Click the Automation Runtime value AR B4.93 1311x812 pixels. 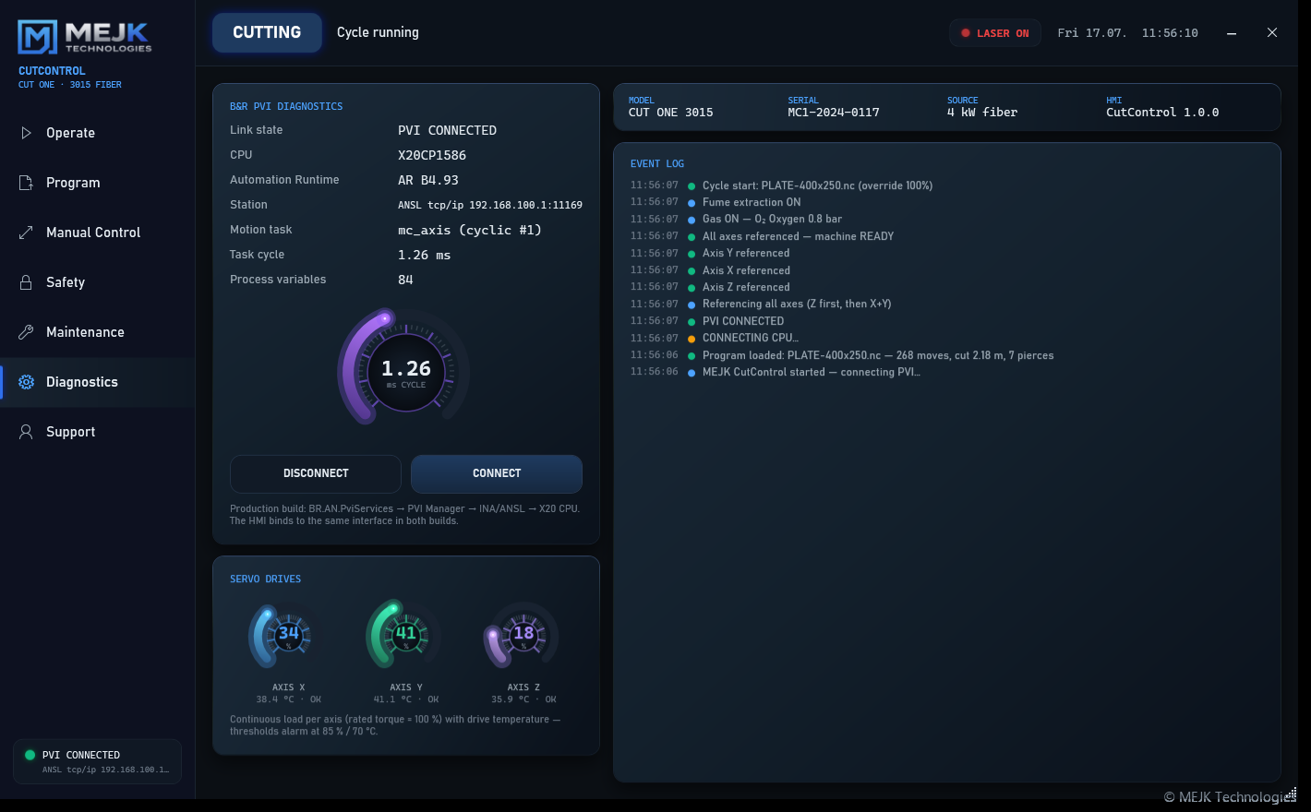coord(428,180)
